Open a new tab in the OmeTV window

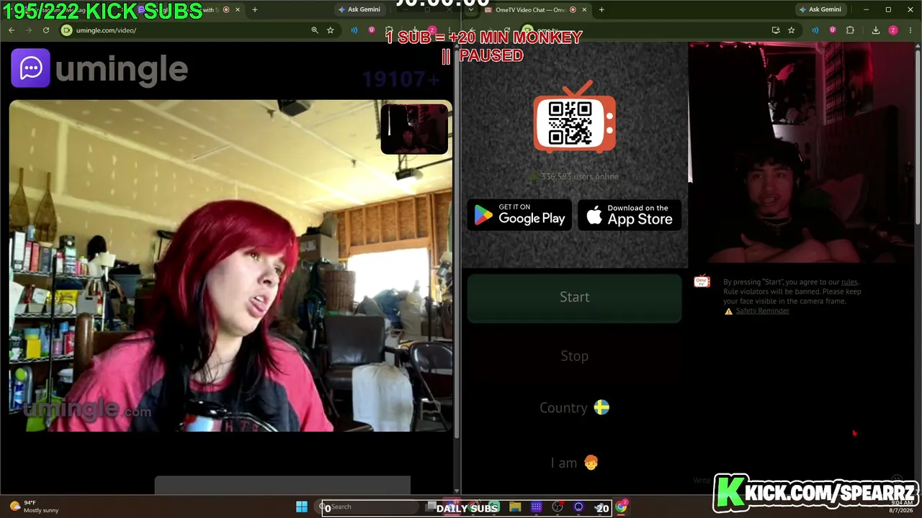click(601, 10)
